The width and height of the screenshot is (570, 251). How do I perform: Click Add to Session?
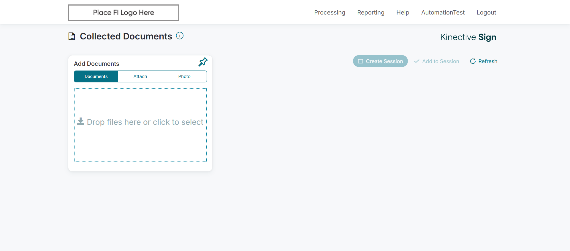[436, 61]
